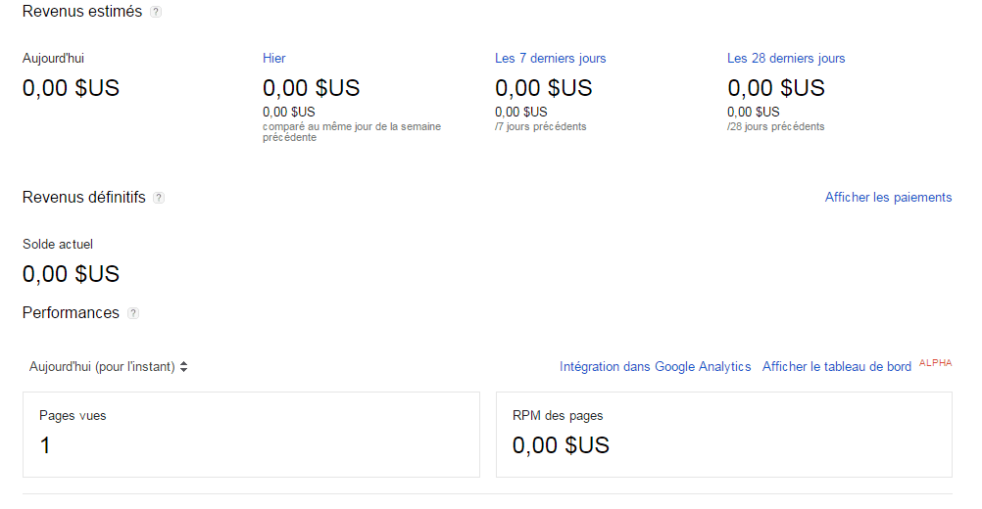The image size is (982, 509).
Task: Expand the Aujourd'hui (pour l'instant) period dropdown
Action: coord(108,367)
